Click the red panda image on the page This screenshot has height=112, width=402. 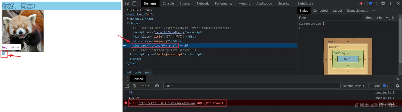pos(23,31)
